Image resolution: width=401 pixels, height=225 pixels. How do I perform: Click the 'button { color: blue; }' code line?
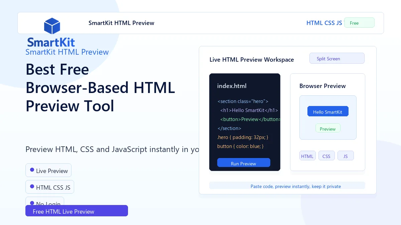240,146
